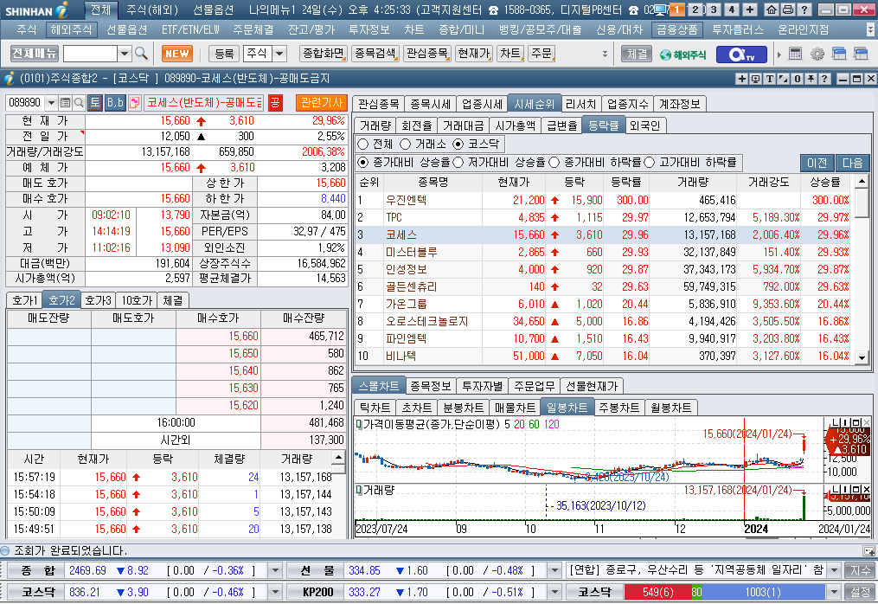
Task: Expand the 전체메뉴 combo box dropdown
Action: (x=125, y=54)
